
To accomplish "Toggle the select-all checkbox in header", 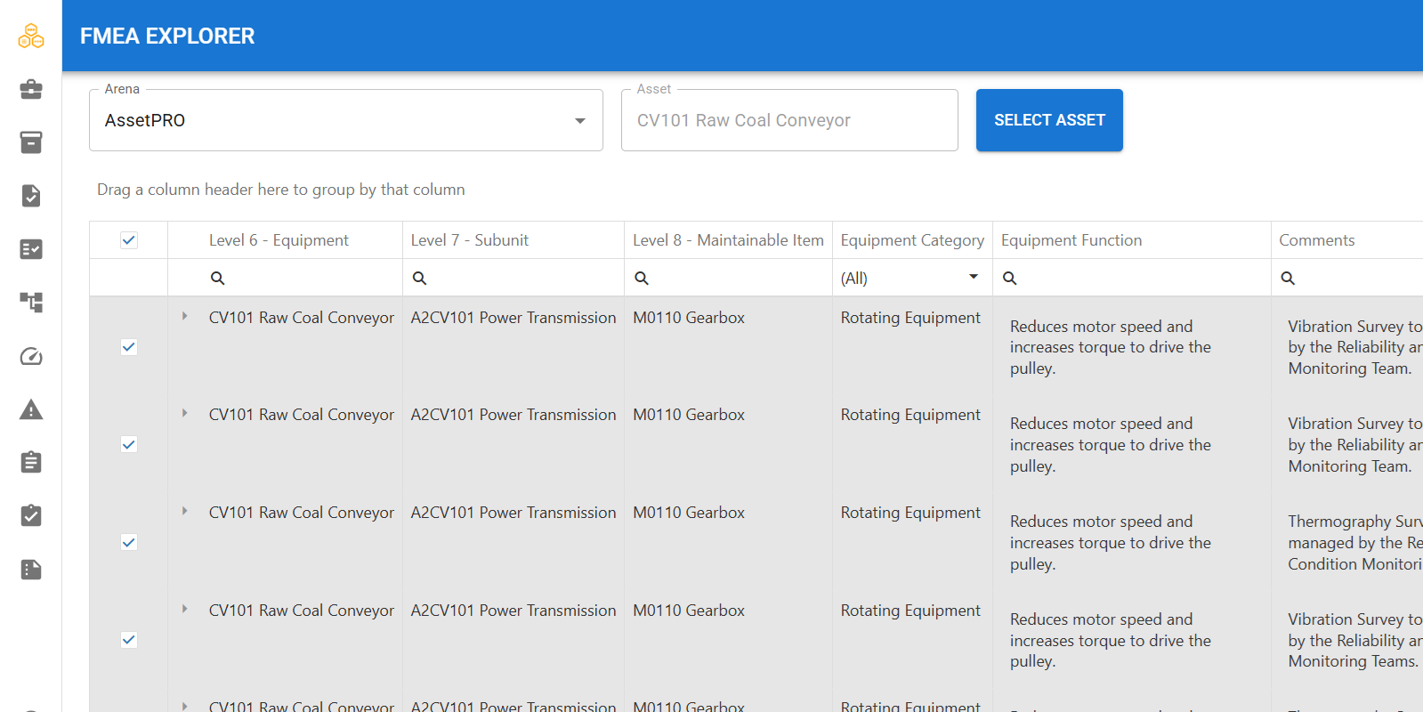I will (129, 240).
